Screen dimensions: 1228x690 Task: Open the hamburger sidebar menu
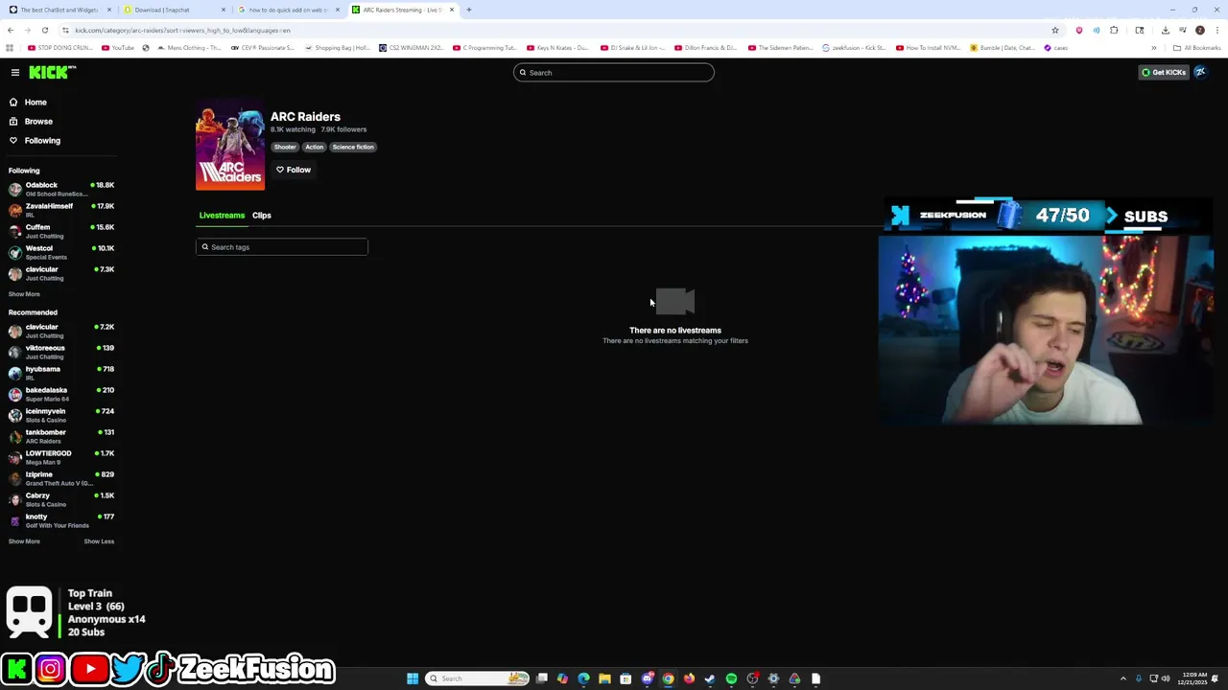tap(15, 72)
